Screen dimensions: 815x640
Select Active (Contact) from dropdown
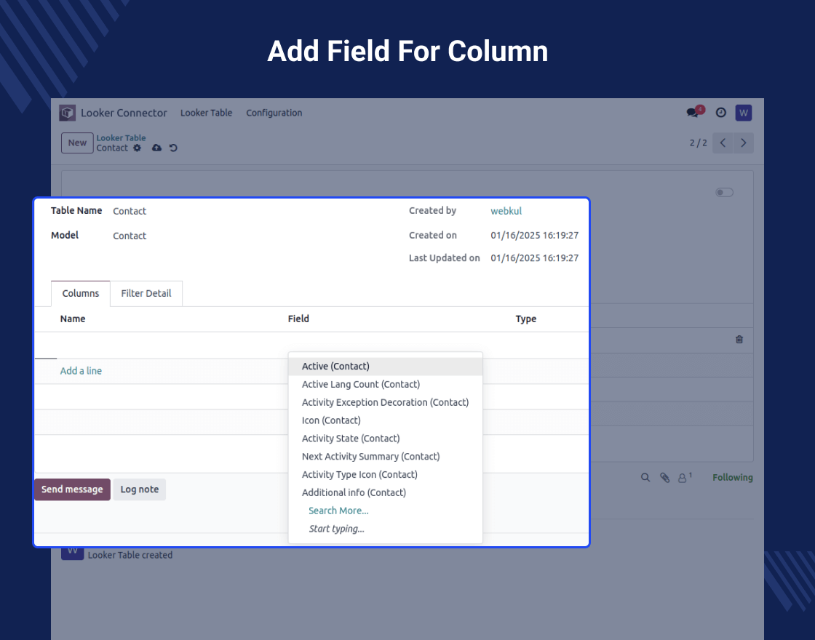(x=385, y=367)
